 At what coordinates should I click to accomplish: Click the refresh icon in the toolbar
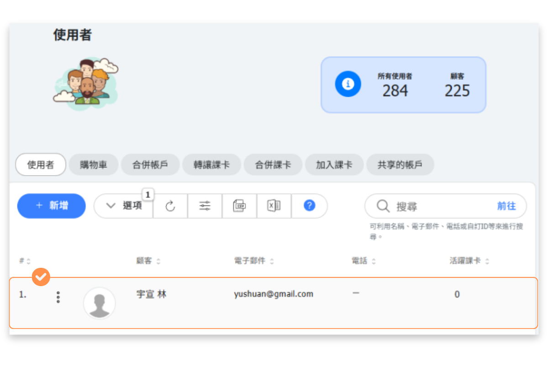coord(170,206)
